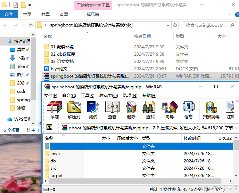Viewport: 239px width, 193px height.
Task: Click the Extract To (解压到) toolbar icon
Action: [74, 110]
